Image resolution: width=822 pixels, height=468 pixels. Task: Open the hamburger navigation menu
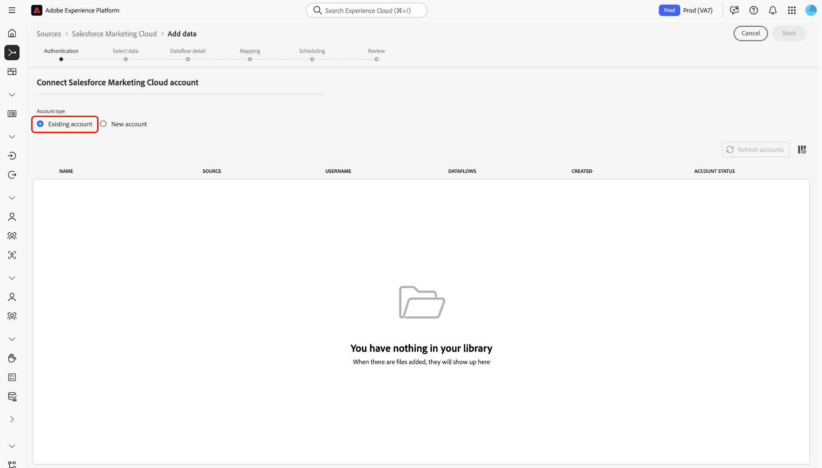click(12, 10)
